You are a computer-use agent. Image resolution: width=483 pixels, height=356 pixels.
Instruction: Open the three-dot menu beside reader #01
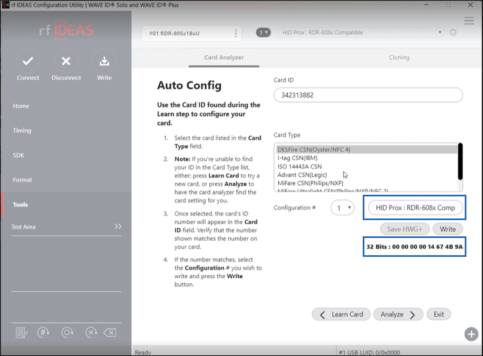coord(236,33)
